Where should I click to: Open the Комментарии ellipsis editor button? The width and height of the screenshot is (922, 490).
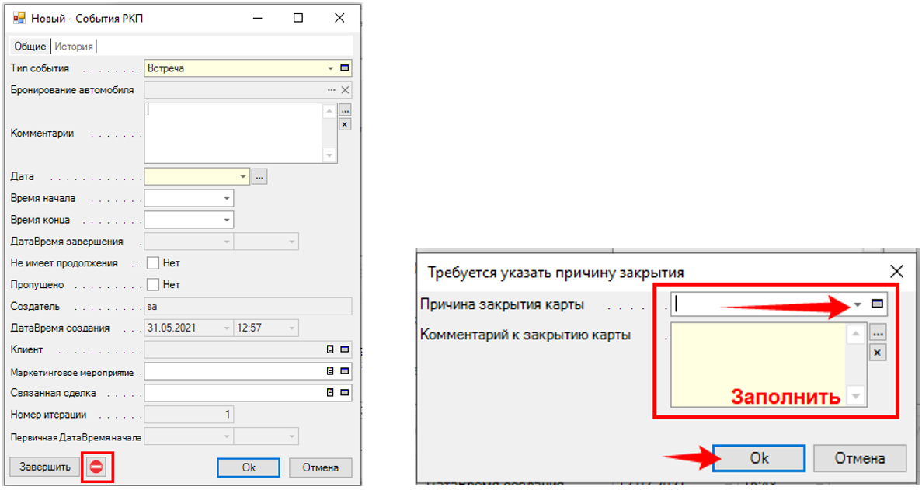pyautogui.click(x=345, y=110)
